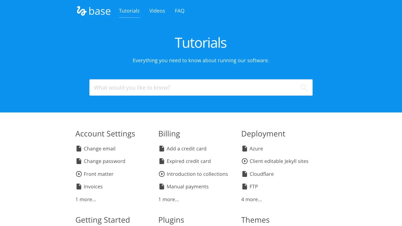Click the Plugins heading
Image resolution: width=402 pixels, height=226 pixels.
[x=171, y=220]
